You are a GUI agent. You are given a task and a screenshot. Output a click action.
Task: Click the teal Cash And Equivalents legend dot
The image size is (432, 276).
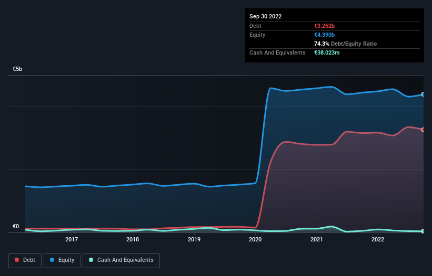(91, 260)
